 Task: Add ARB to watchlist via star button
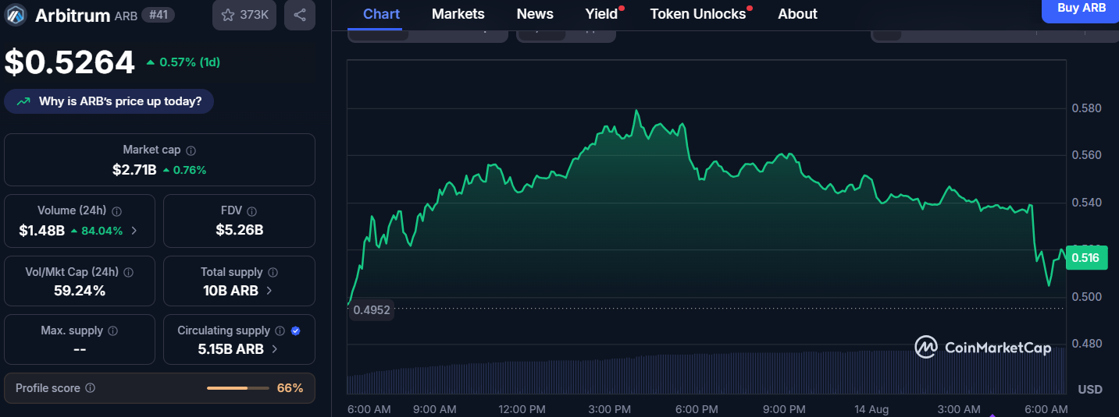pos(244,15)
